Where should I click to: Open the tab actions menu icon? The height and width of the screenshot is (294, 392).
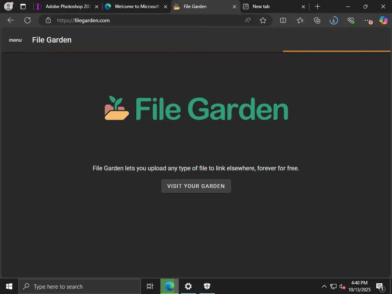[x=23, y=7]
